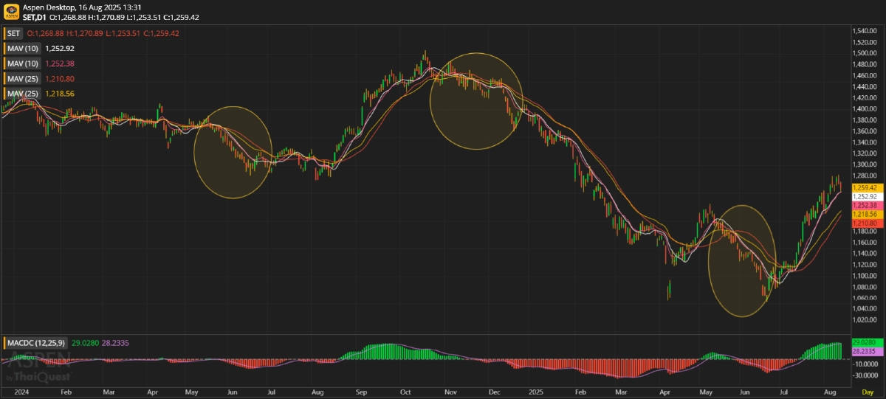
Task: Click the ellipse annotation around November 2024
Action: coord(476,101)
